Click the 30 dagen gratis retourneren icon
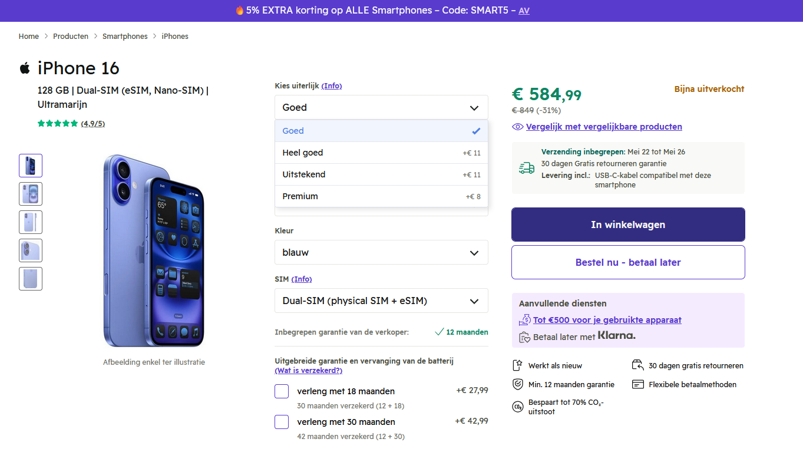 point(637,365)
